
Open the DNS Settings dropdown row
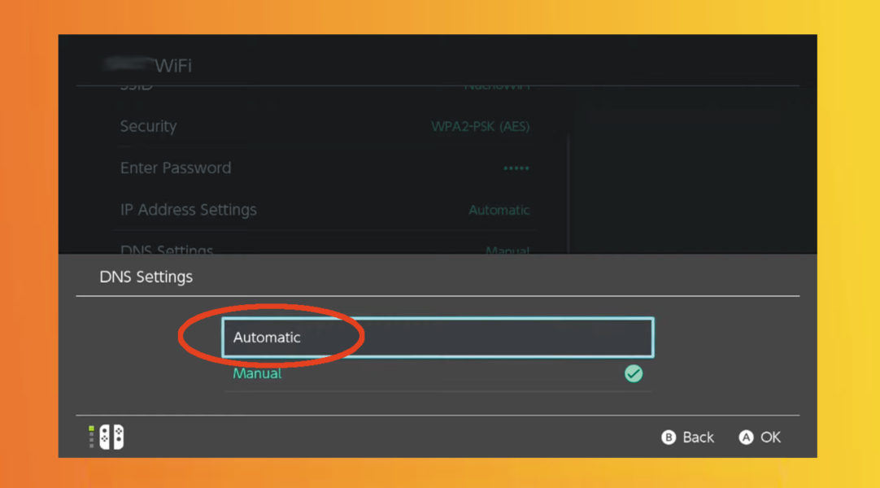(325, 251)
